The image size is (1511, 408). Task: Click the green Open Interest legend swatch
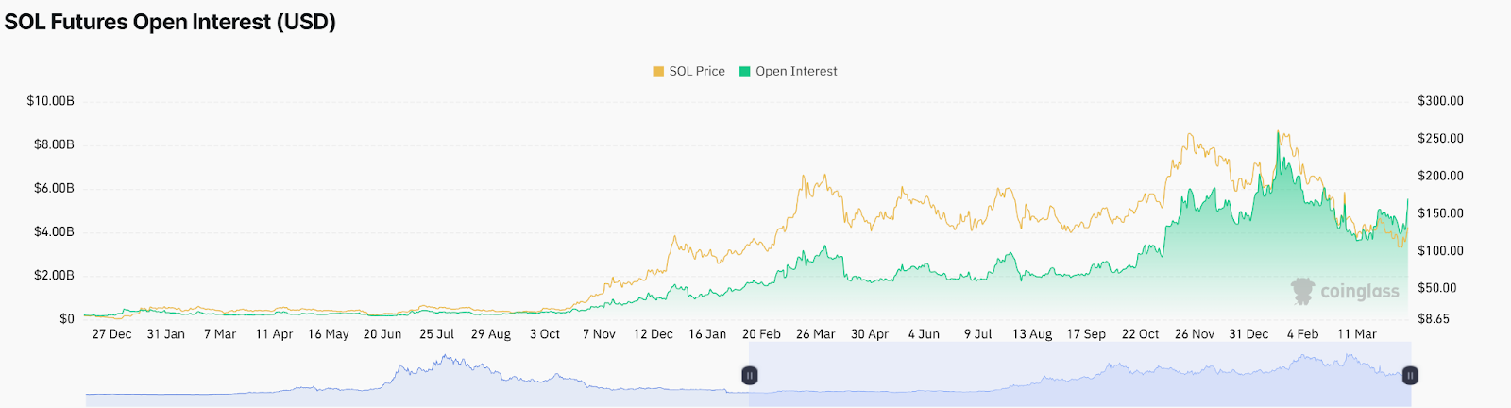(x=744, y=72)
